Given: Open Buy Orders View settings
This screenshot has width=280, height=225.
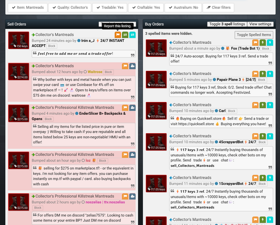Looking at the screenshot, I should pyautogui.click(x=260, y=24).
